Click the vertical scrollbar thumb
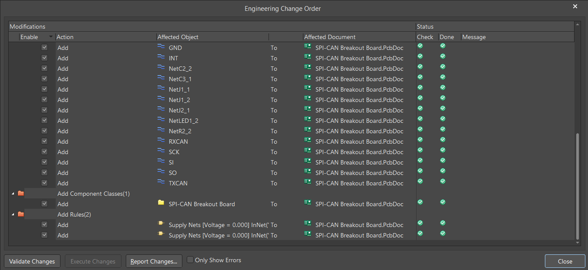This screenshot has height=270, width=588. coord(578,186)
